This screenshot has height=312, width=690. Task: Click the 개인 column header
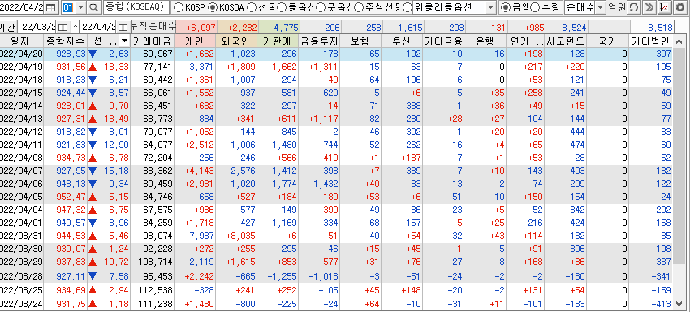click(x=195, y=42)
